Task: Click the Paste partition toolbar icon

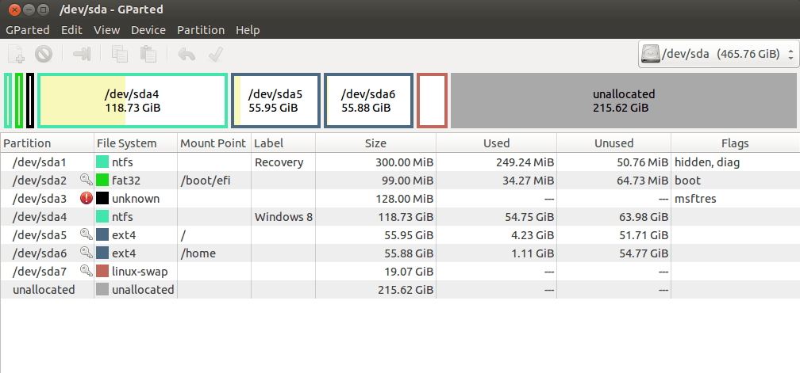Action: [x=148, y=54]
